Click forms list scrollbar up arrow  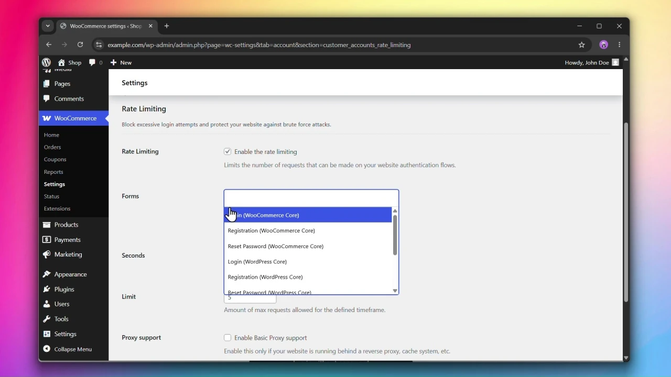click(395, 211)
